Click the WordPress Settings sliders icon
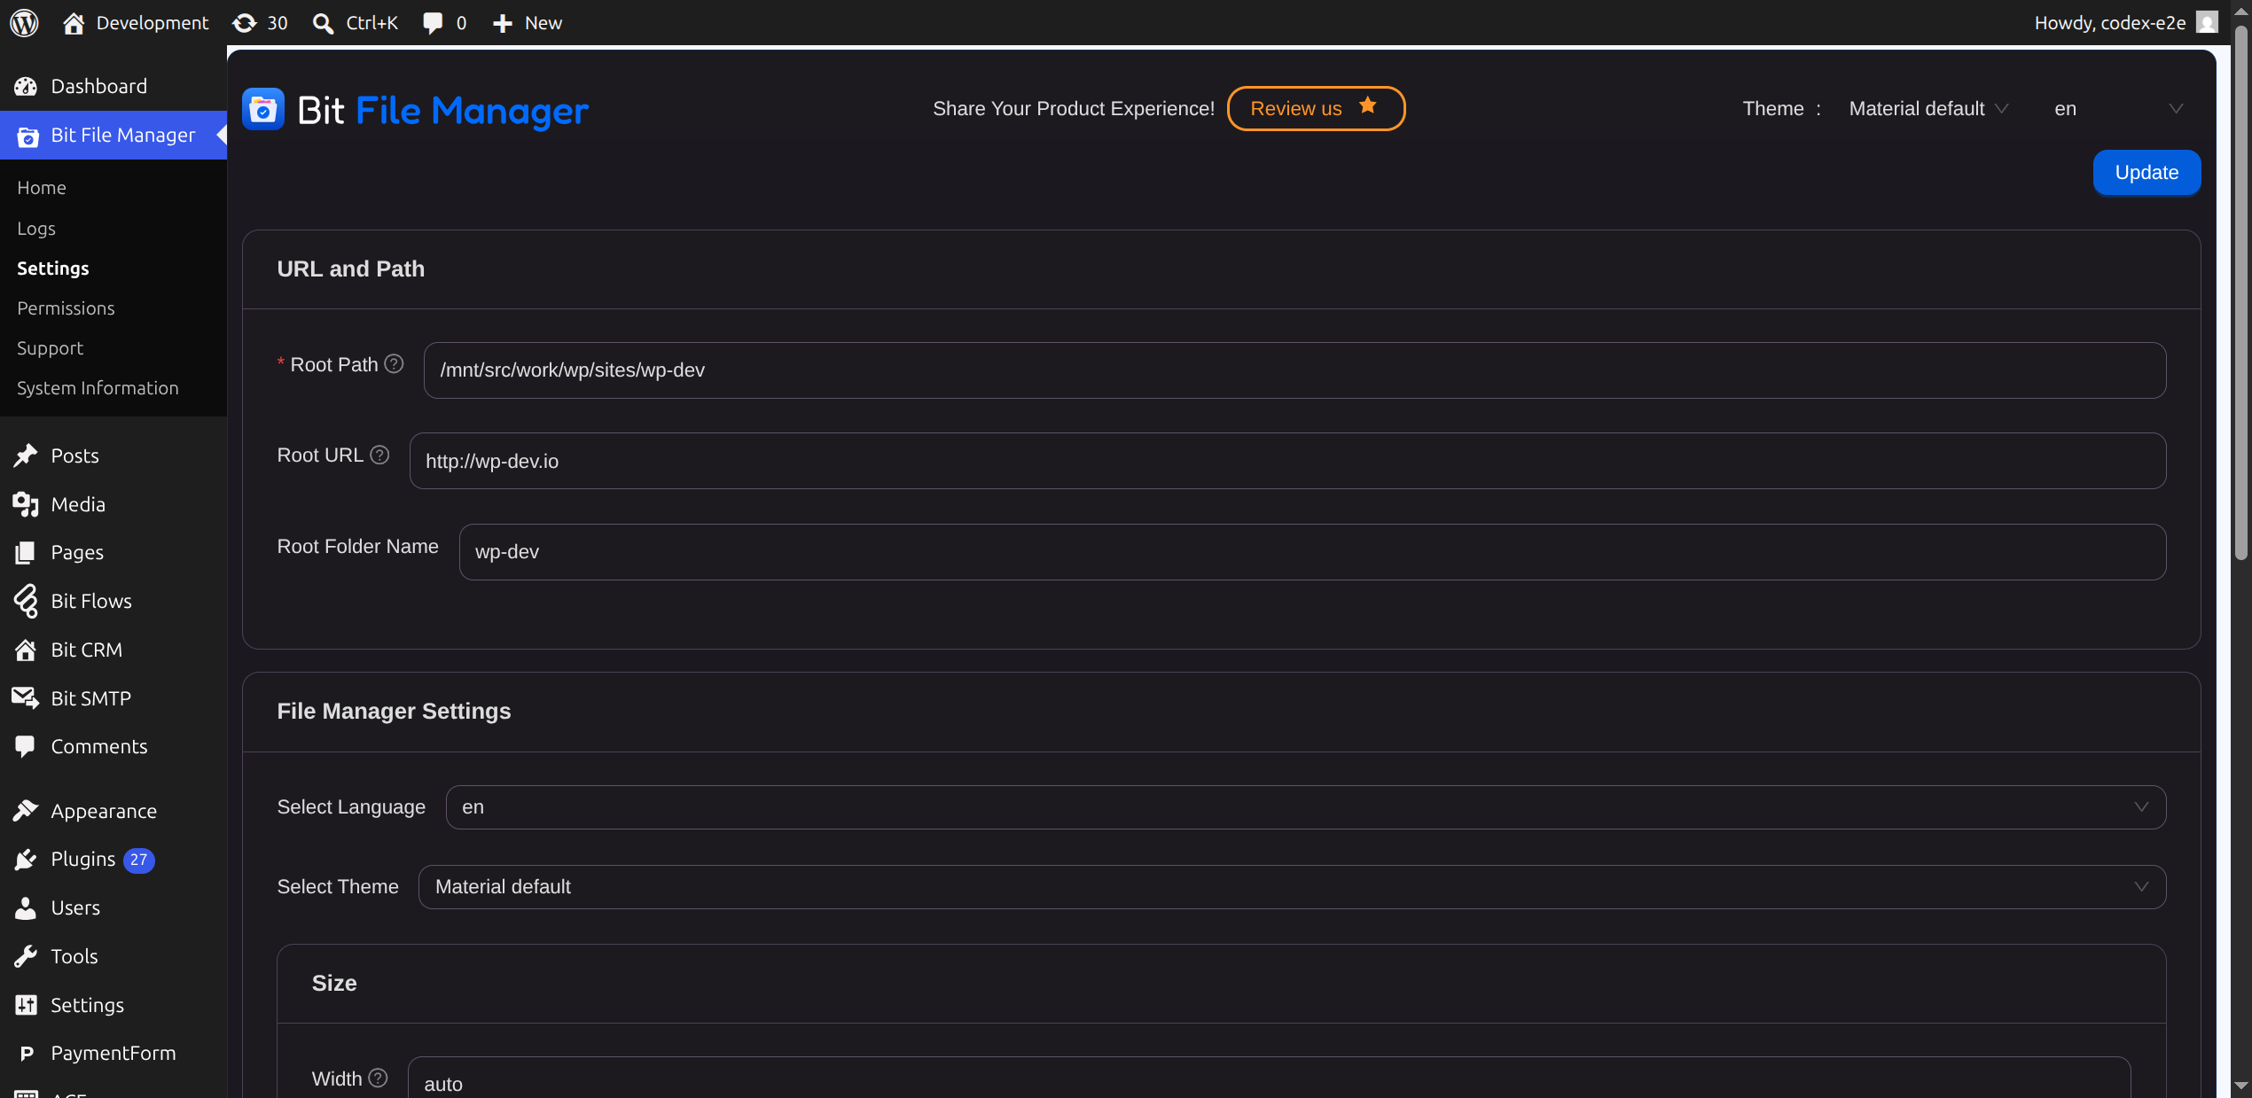Image resolution: width=2252 pixels, height=1098 pixels. (26, 1005)
